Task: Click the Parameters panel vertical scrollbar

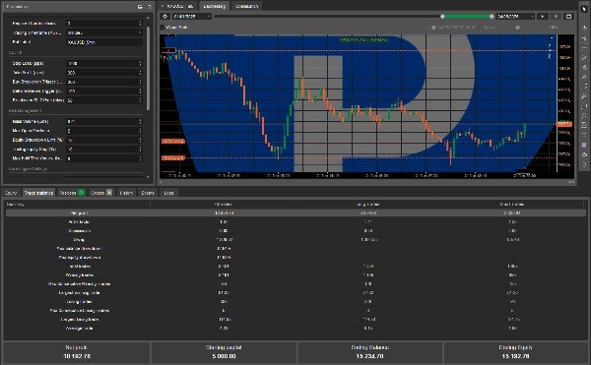Action: 148,68
